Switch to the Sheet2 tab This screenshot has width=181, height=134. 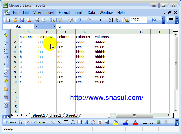click(55, 115)
